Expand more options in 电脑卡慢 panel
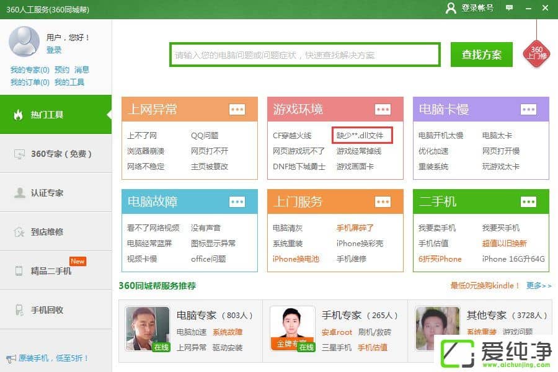This screenshot has width=558, height=372. point(528,110)
